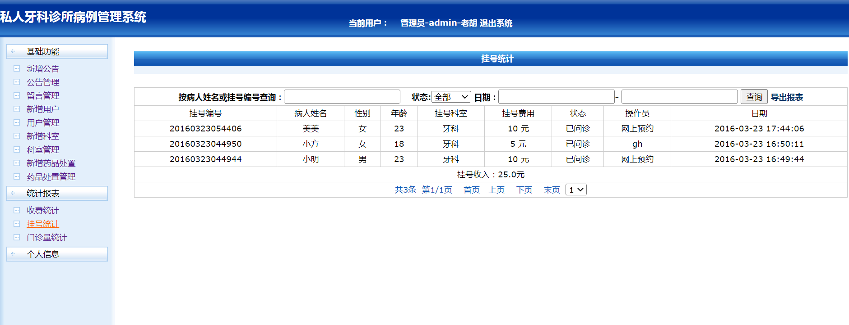Viewport: 849px width, 325px height.
Task: Click the 病人姓名 column header
Action: click(x=311, y=113)
